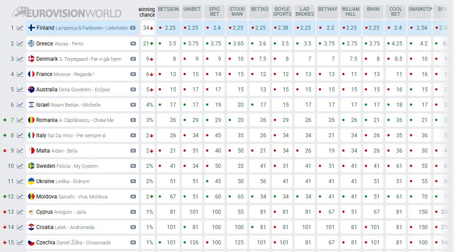The image size is (455, 252).
Task: Open Malta's odds history chart icon
Action: coord(20,151)
